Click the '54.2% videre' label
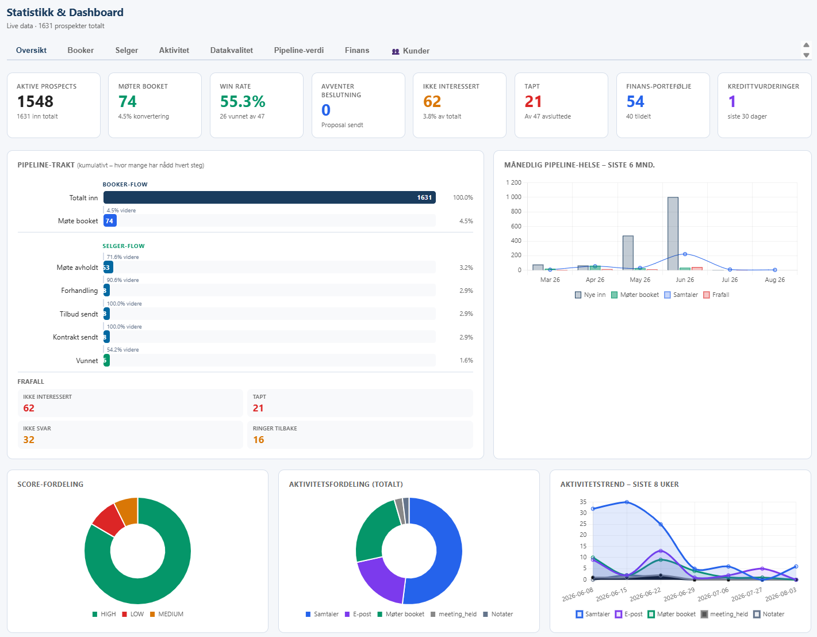The image size is (817, 637). (122, 350)
